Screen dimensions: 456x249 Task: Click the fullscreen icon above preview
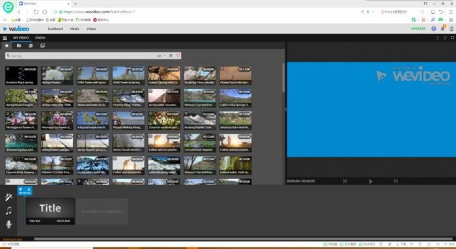(453, 38)
